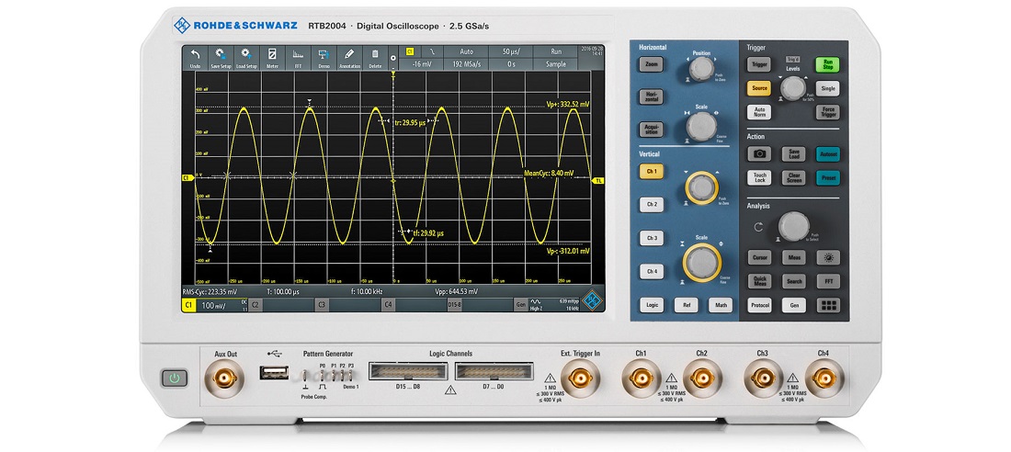Select the C1 channel tab on screen

pyautogui.click(x=189, y=305)
